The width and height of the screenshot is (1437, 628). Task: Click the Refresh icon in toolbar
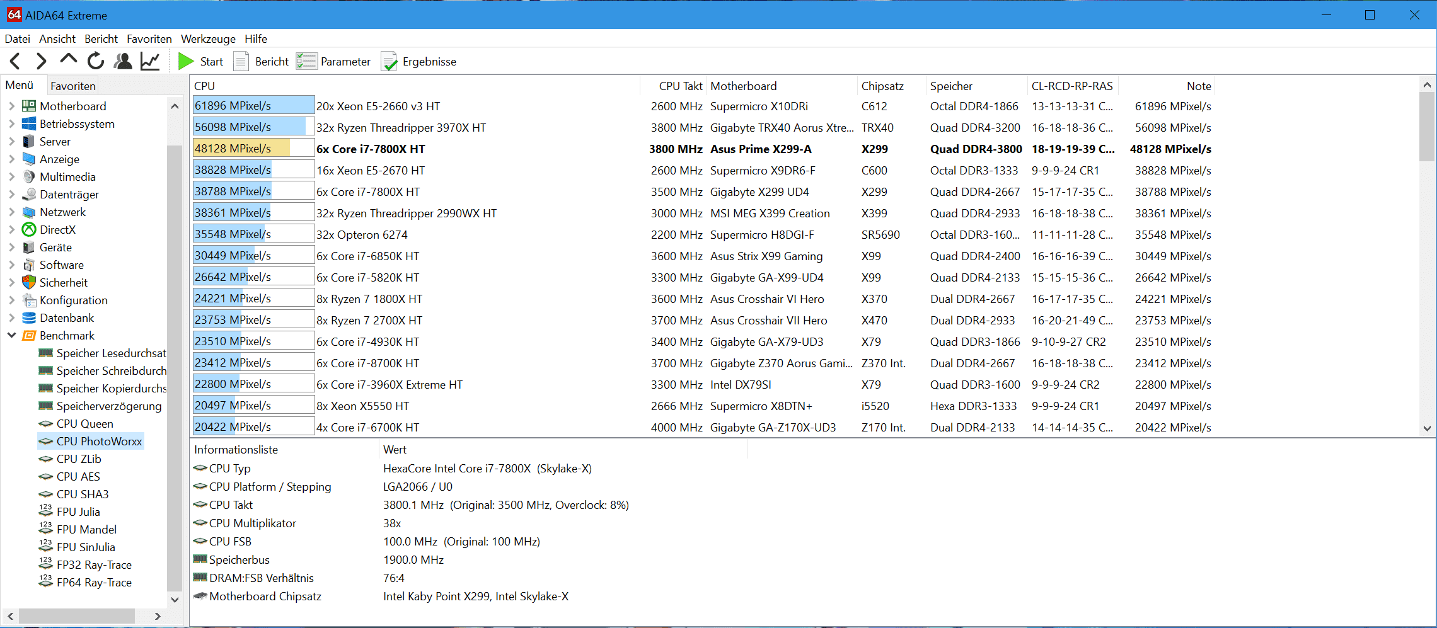[x=96, y=61]
